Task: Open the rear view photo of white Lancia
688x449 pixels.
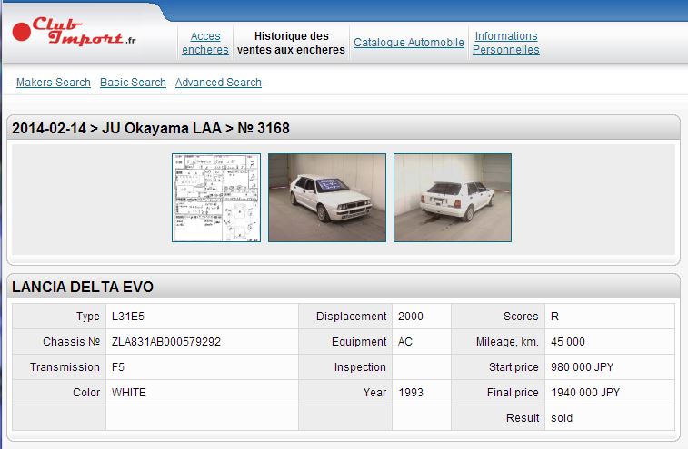Action: 453,198
